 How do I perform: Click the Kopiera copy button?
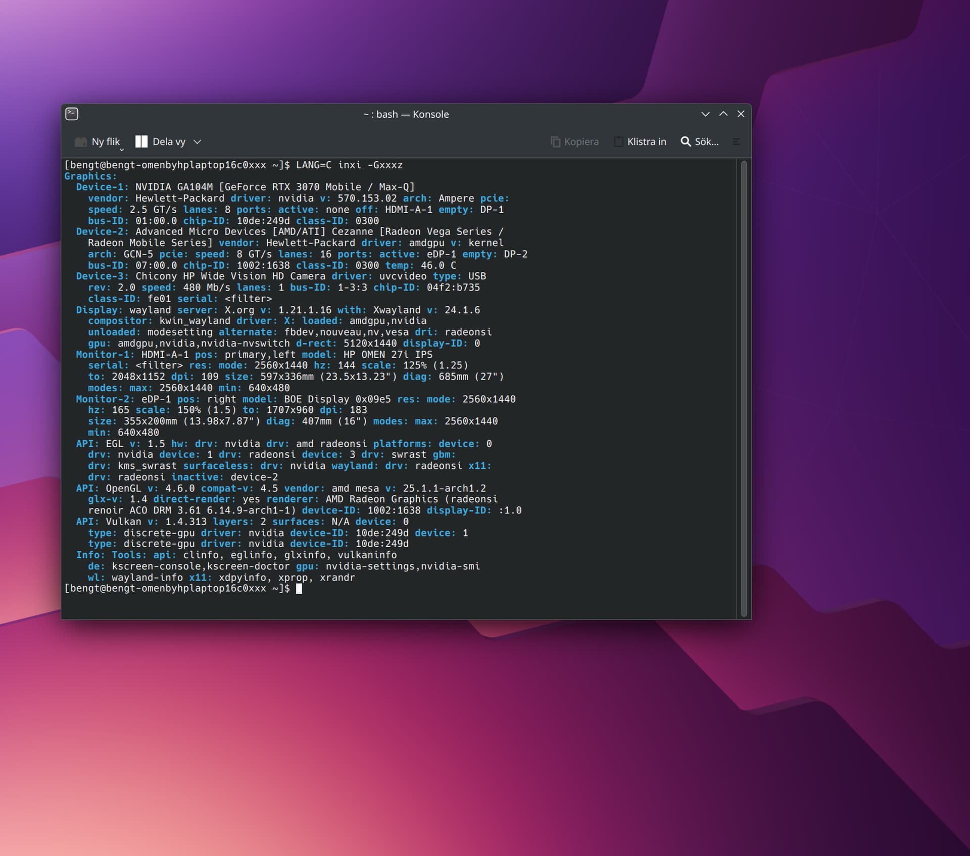(574, 142)
